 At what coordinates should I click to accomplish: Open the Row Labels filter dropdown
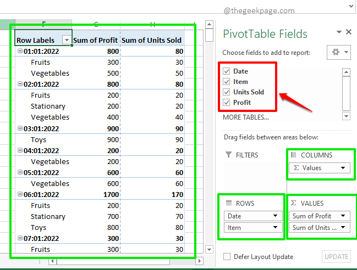point(67,40)
